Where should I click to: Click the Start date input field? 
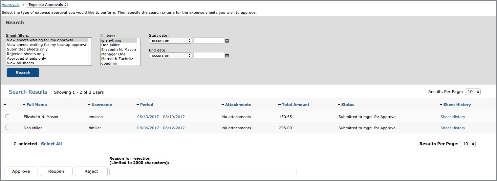208,41
